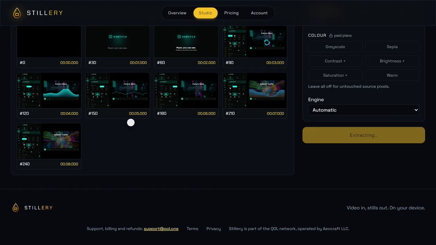The height and width of the screenshot is (245, 436).
Task: Switch to the Account tab
Action: 259,13
